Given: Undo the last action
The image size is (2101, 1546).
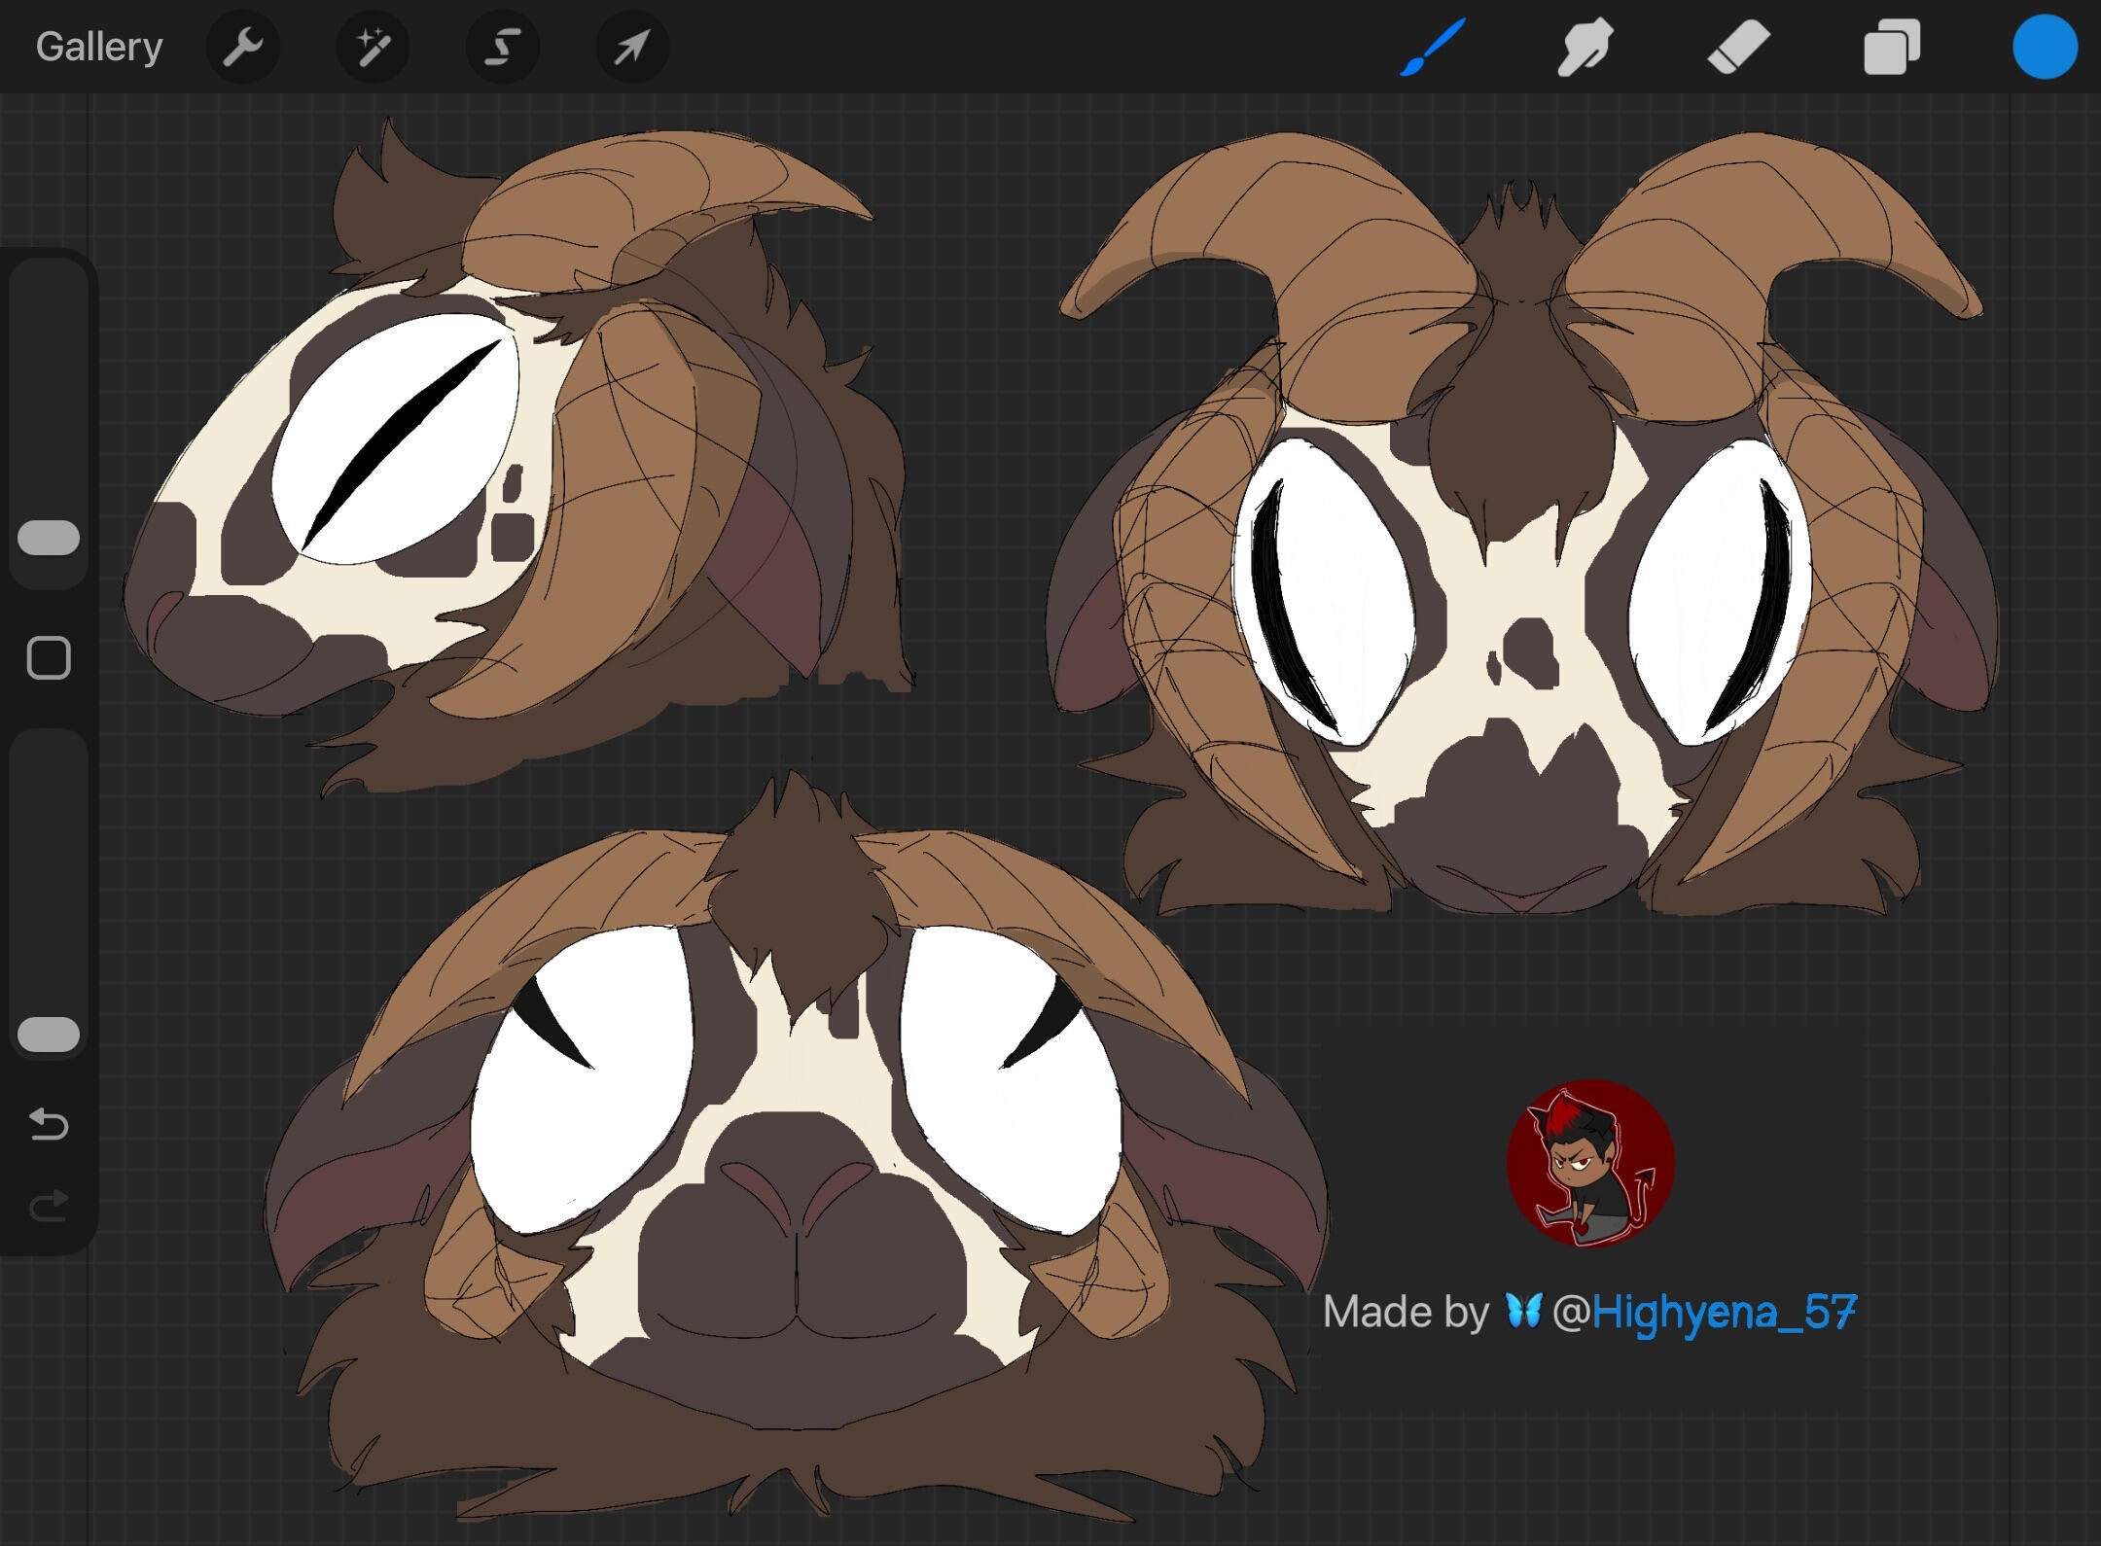Looking at the screenshot, I should tap(49, 1125).
